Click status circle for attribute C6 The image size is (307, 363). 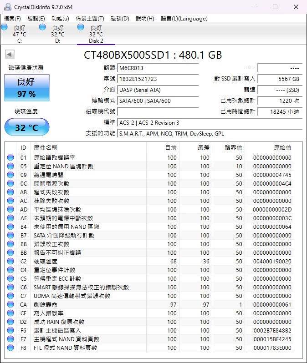pyautogui.click(x=10, y=287)
